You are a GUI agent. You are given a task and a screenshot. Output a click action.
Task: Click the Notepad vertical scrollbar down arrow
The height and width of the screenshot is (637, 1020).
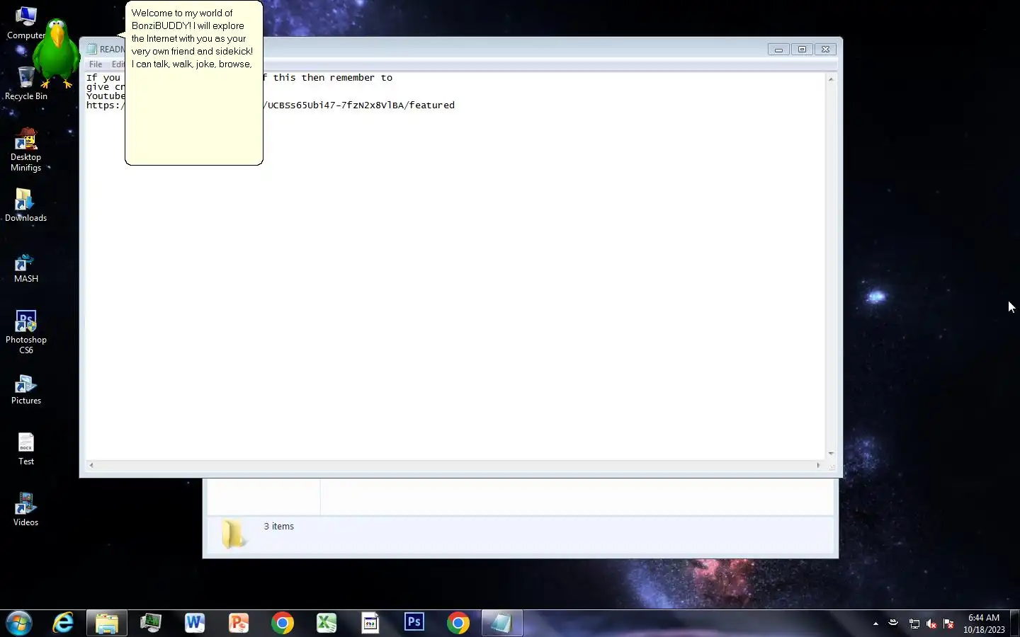[831, 453]
